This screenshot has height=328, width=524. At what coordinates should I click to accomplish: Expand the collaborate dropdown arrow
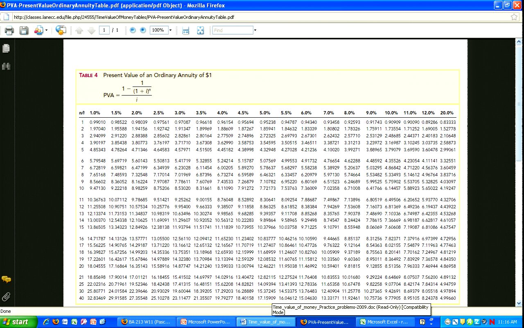47,30
